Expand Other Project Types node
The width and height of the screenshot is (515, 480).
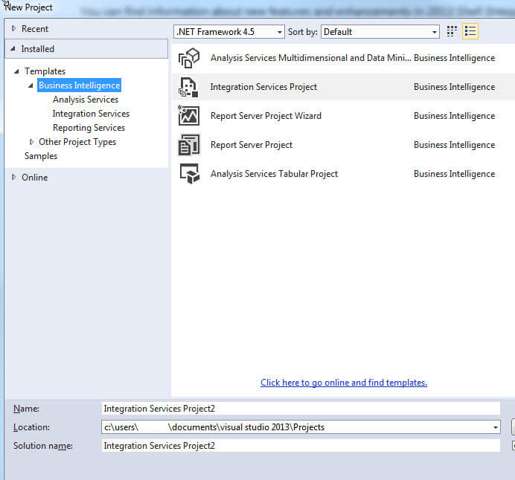pyautogui.click(x=31, y=142)
